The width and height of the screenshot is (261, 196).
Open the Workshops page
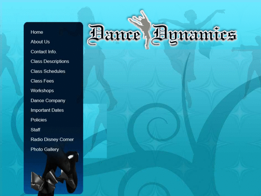click(42, 91)
